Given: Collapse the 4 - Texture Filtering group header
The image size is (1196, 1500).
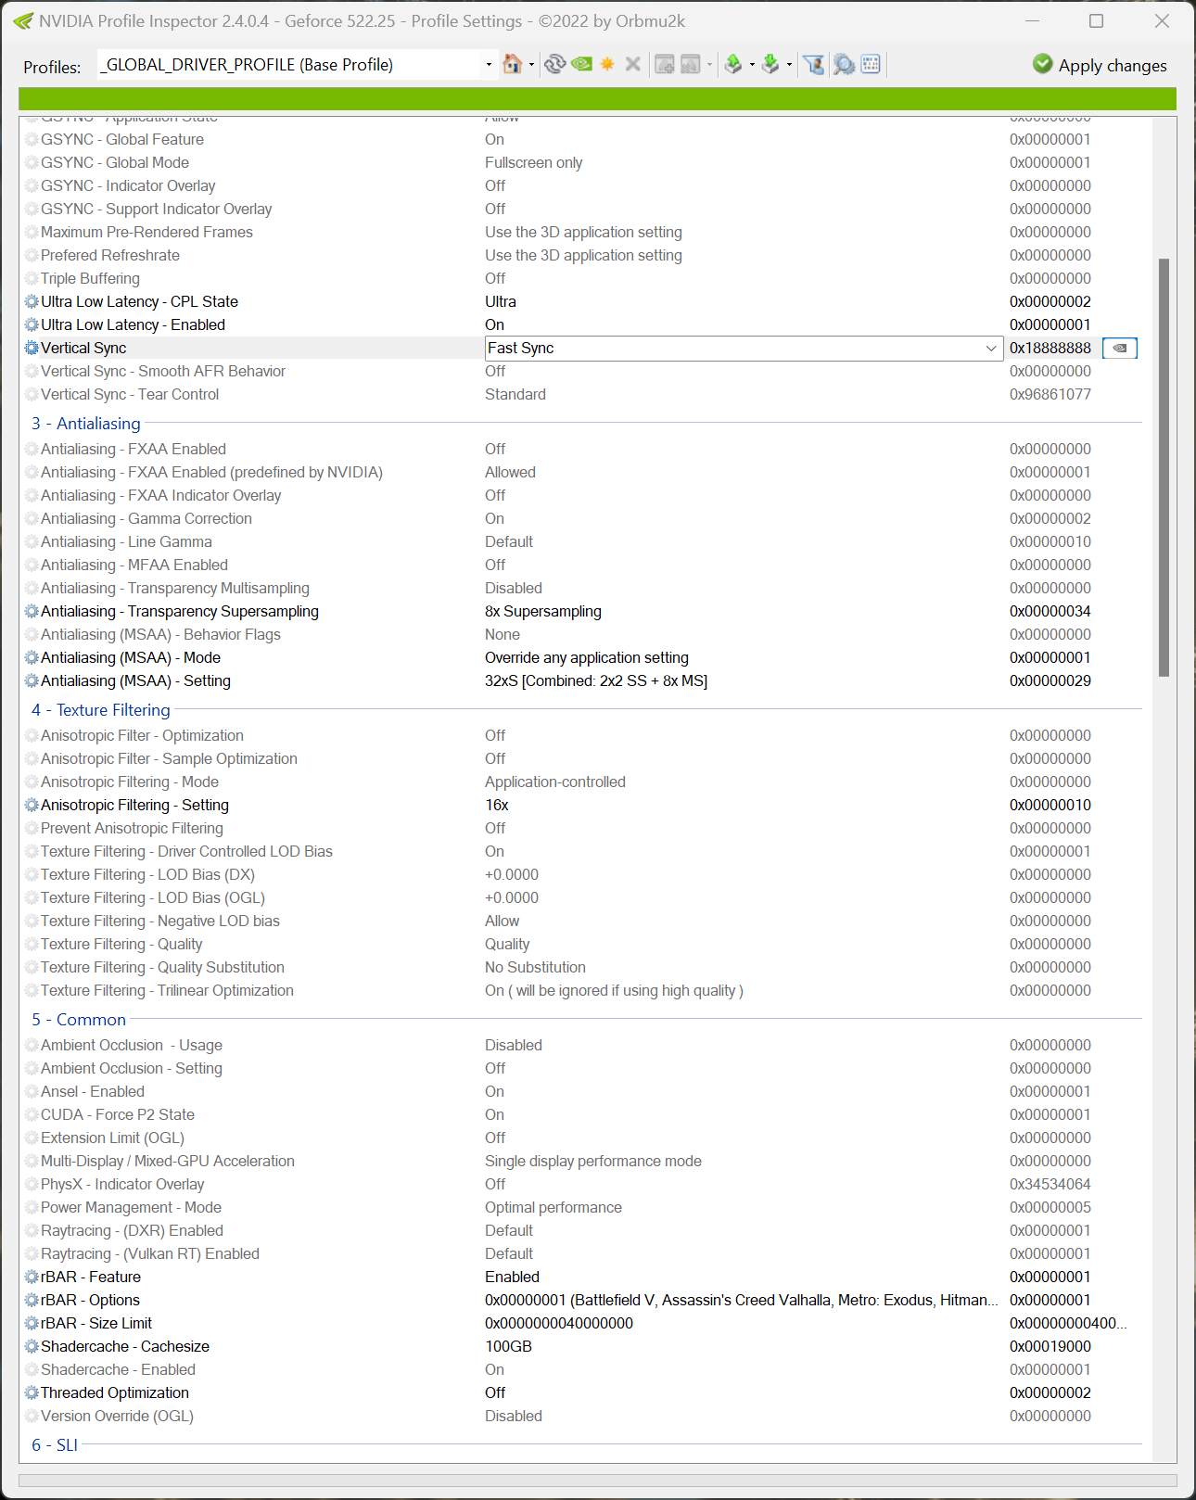Looking at the screenshot, I should coord(101,710).
